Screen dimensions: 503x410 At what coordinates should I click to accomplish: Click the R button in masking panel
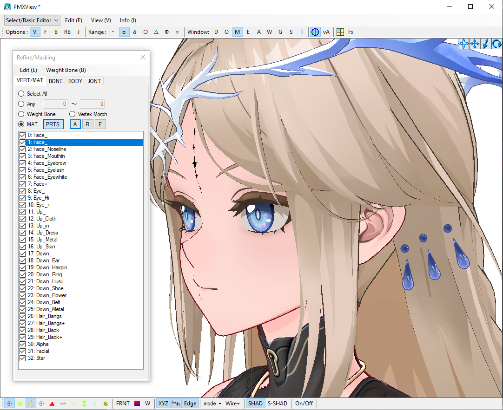click(x=87, y=124)
